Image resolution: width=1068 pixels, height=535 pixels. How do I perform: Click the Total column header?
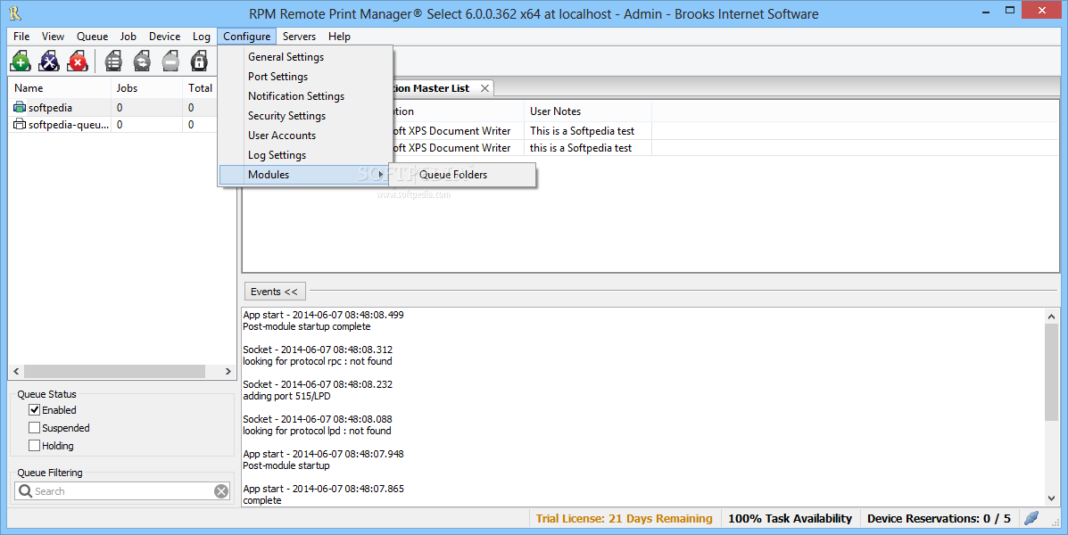[x=200, y=87]
